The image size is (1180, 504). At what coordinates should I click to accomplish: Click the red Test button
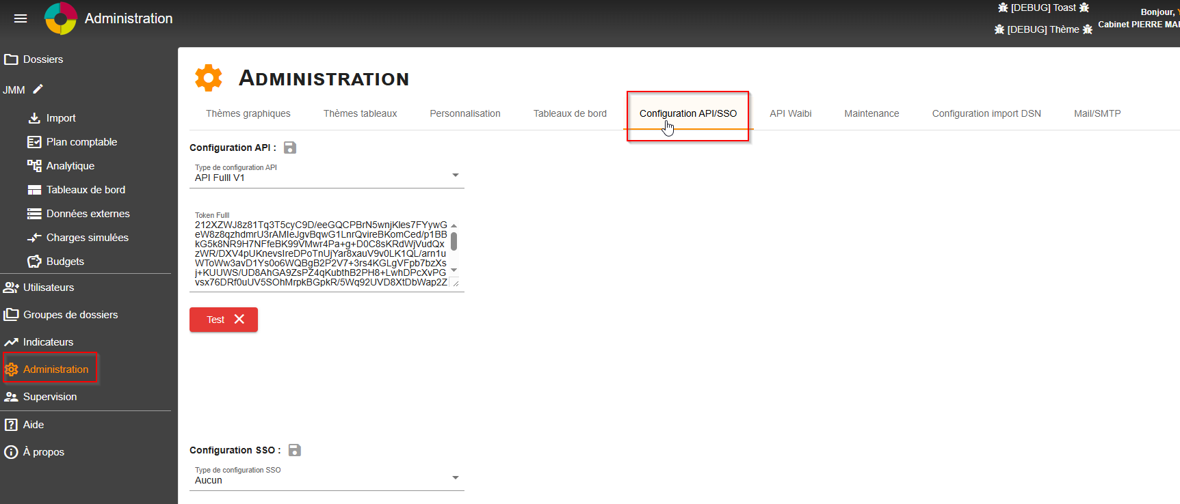(224, 320)
